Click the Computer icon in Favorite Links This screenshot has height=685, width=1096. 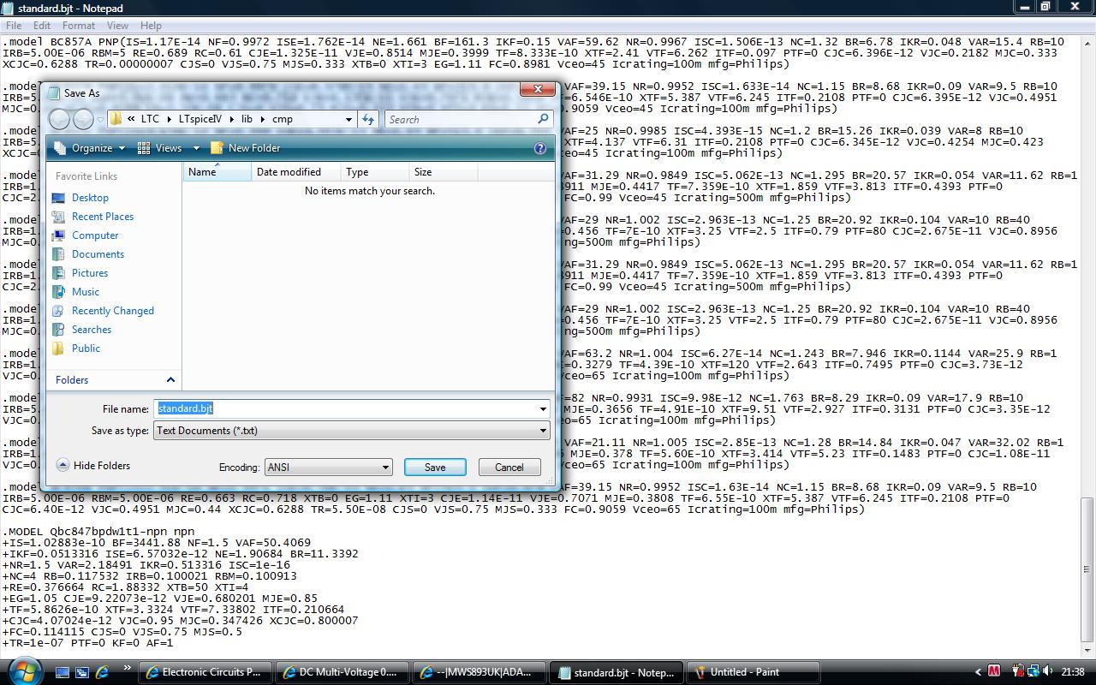click(58, 235)
